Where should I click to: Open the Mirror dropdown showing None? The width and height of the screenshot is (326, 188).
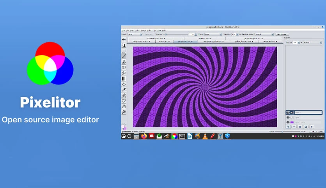(213, 34)
